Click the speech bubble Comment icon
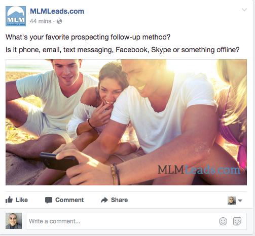Screen dimensions: 255x236 coord(49,200)
